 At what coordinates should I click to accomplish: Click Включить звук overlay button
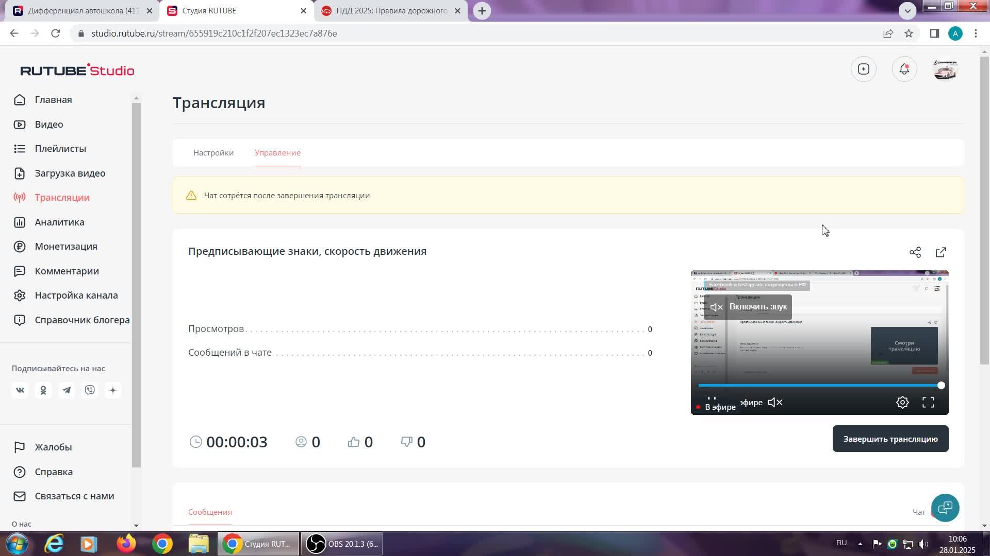pos(748,307)
